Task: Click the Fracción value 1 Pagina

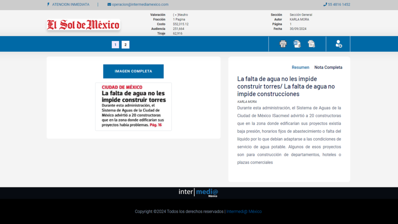Action: coord(179,19)
